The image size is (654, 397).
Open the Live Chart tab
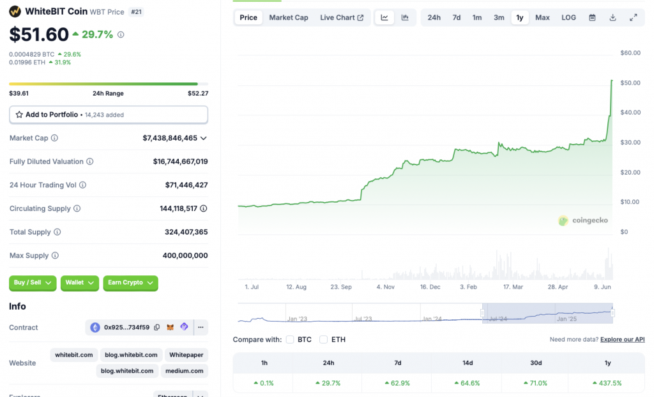tap(342, 17)
